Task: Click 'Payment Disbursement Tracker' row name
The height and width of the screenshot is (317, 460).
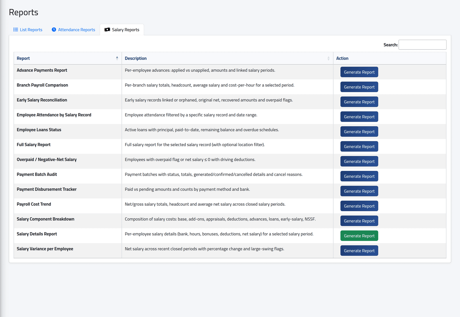Action: (47, 189)
